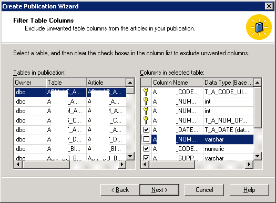Click the tables list scroll-left arrow
Screen dimensions: 276x203
(x=18, y=165)
